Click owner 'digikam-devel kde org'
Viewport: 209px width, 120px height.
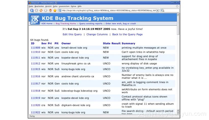(x=76, y=105)
